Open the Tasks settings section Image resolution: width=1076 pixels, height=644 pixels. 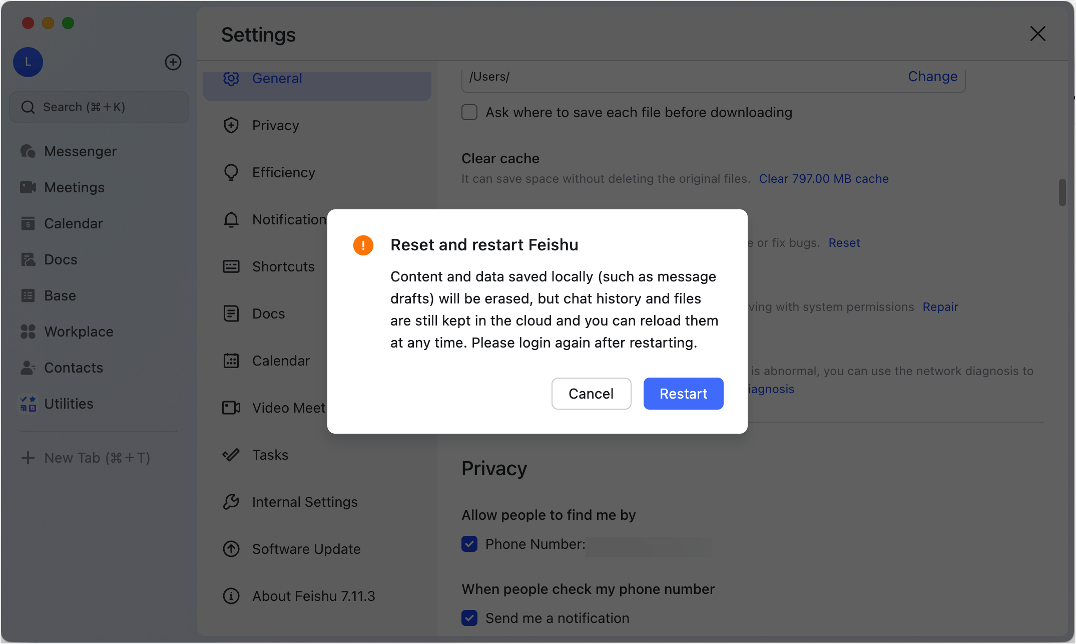[270, 455]
